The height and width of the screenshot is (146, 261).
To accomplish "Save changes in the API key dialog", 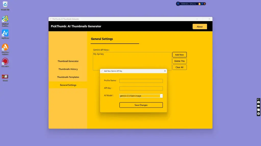I will pos(141,105).
